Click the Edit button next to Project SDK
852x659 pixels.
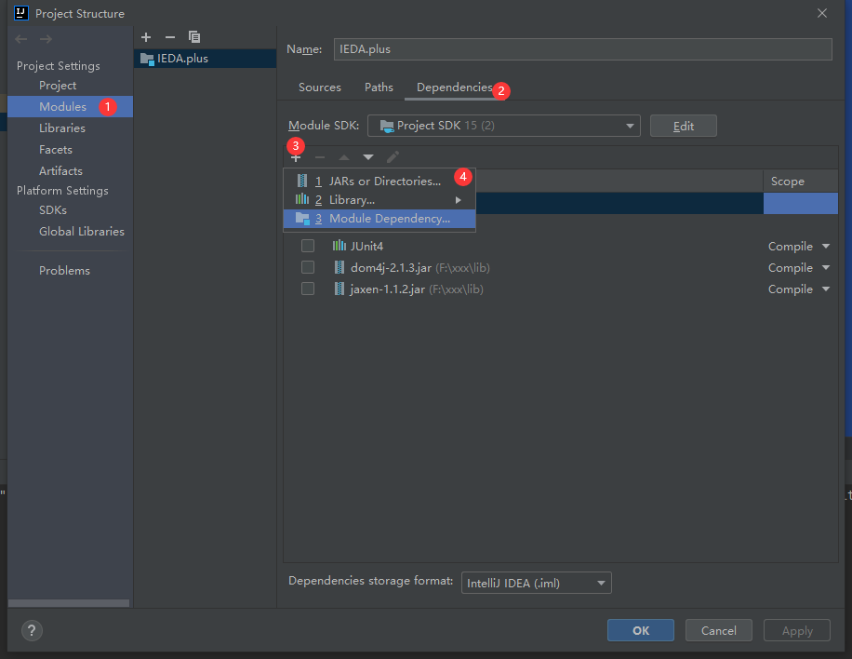(x=683, y=126)
